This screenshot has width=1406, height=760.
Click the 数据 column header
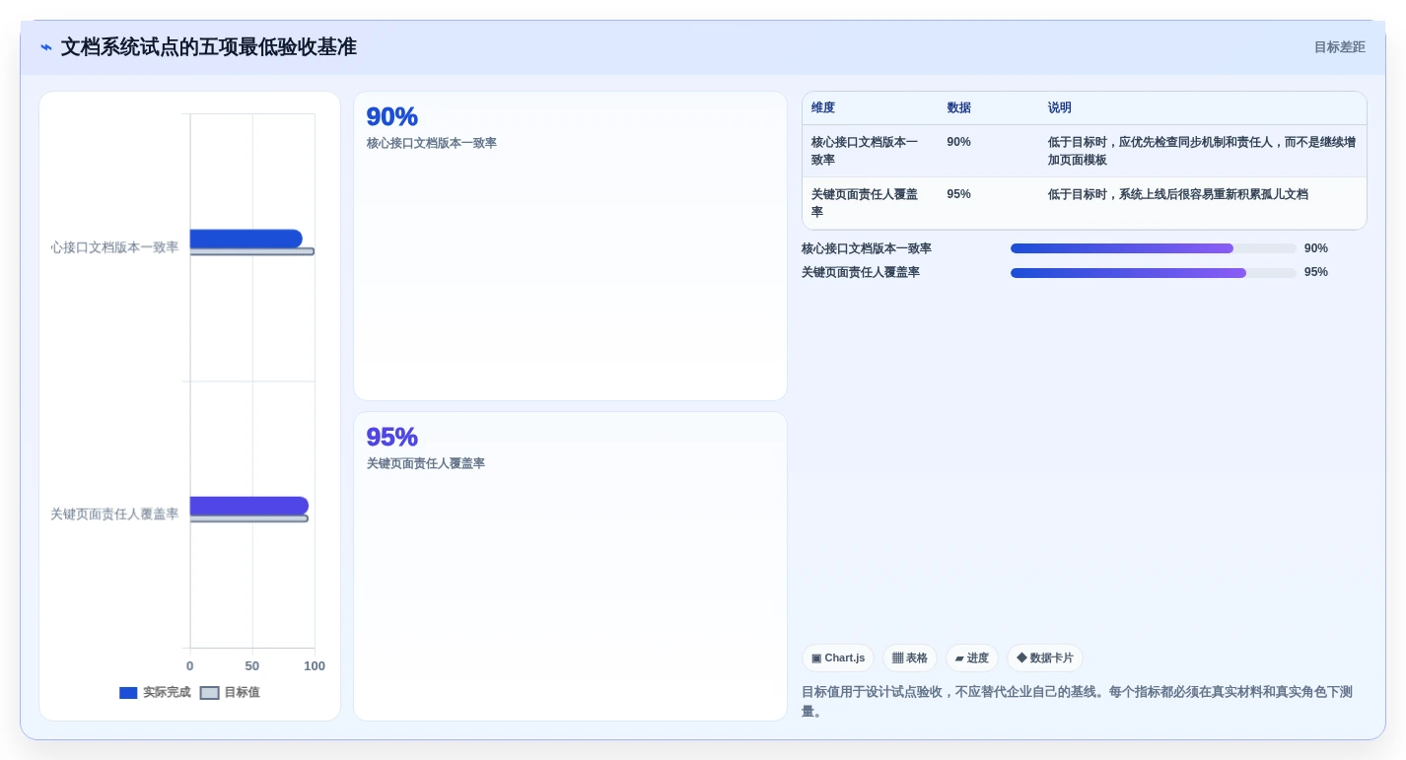(959, 108)
